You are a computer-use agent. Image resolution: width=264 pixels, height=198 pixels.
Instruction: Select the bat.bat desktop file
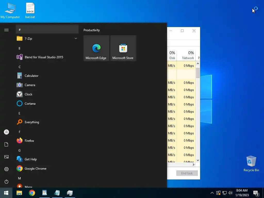(30, 11)
